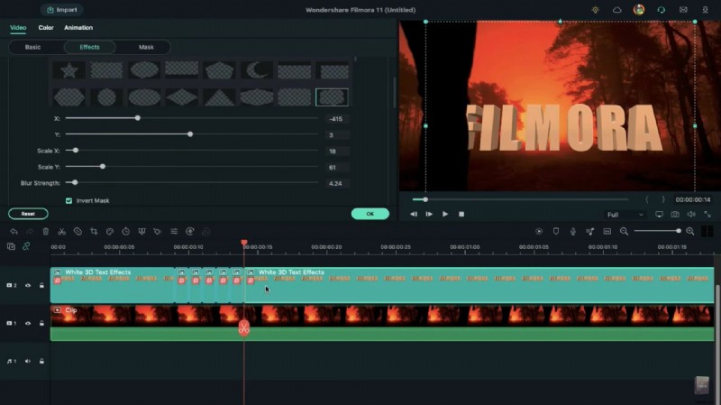721x405 pixels.
Task: Stop the preview playback
Action: coord(461,214)
